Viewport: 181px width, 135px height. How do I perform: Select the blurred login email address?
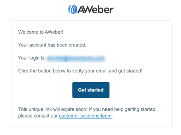coord(76,58)
